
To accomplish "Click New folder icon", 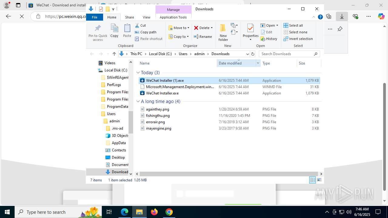I will tap(223, 28).
